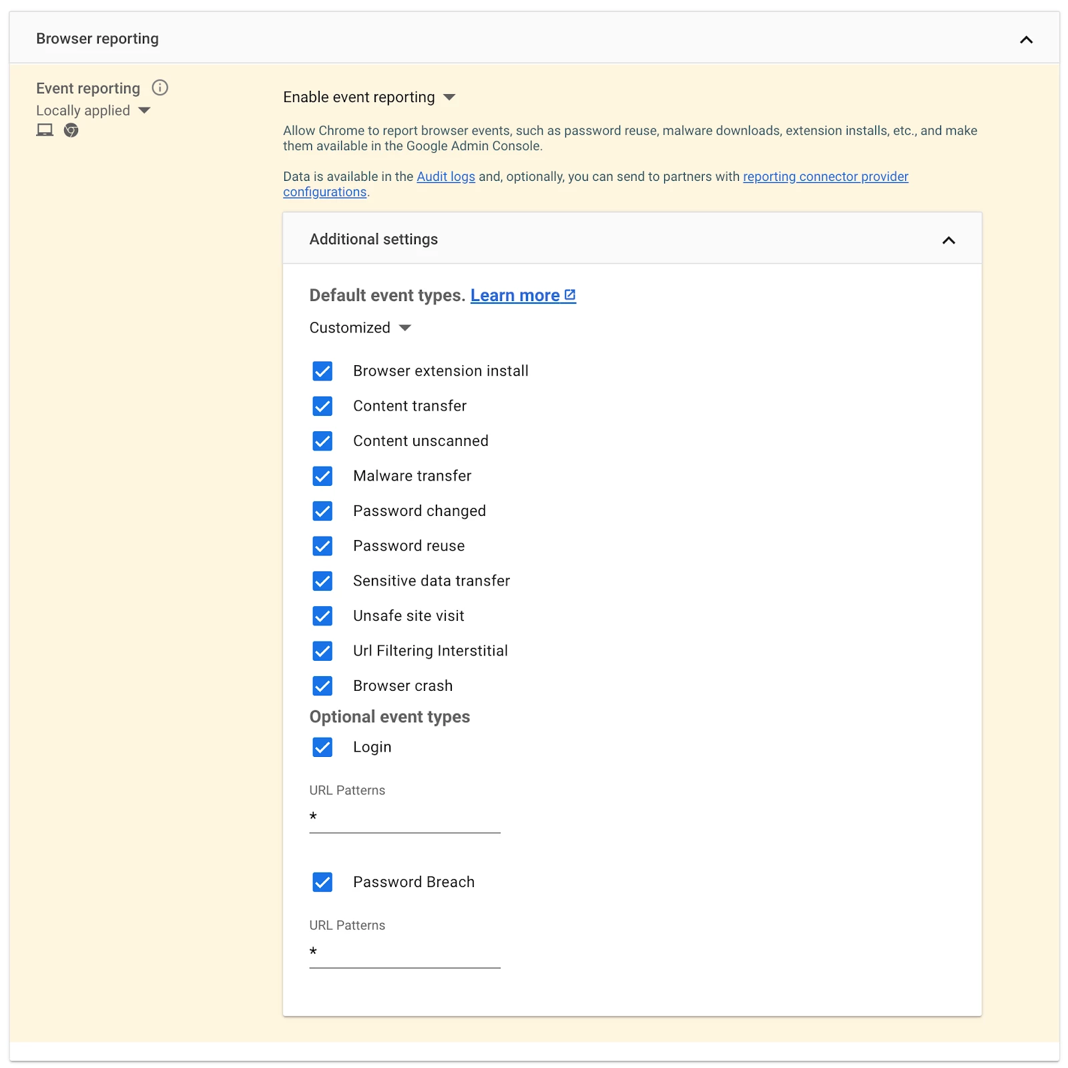The height and width of the screenshot is (1068, 1068).
Task: Uncheck Browser extension install
Action: [322, 371]
